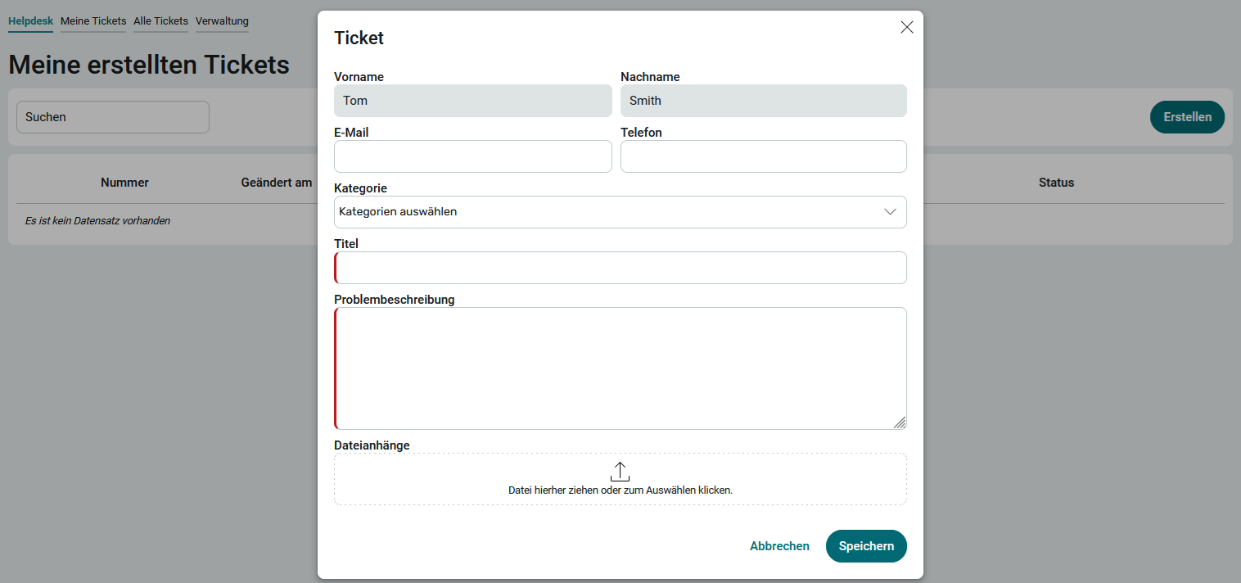Cancel the dialog via Abbrechen
Image resolution: width=1241 pixels, height=583 pixels.
point(779,546)
